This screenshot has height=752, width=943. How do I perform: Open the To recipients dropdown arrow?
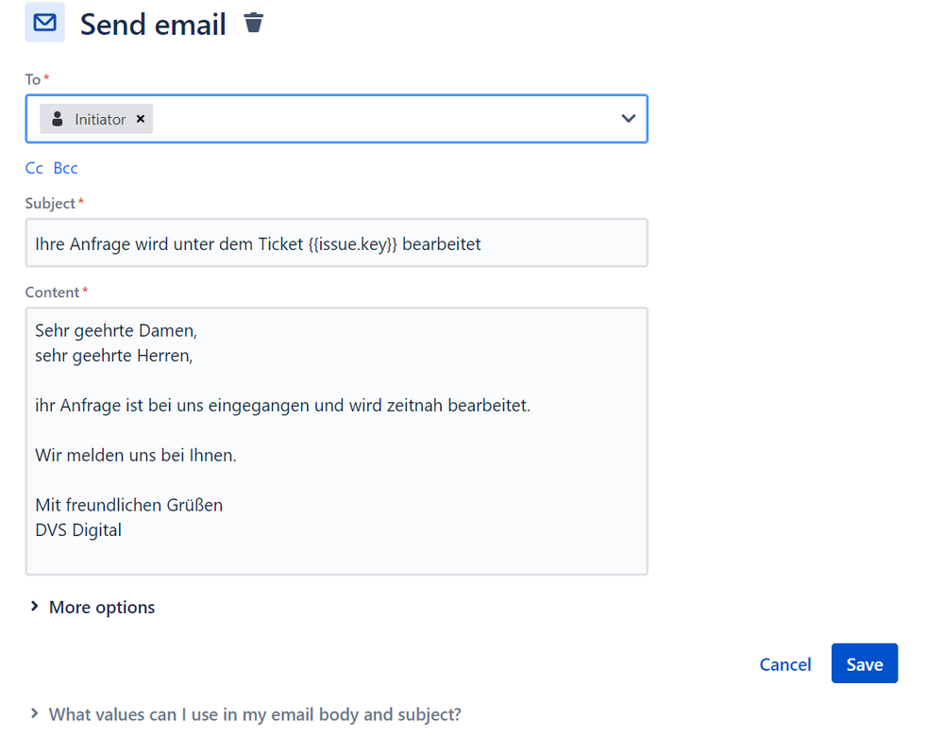point(628,119)
